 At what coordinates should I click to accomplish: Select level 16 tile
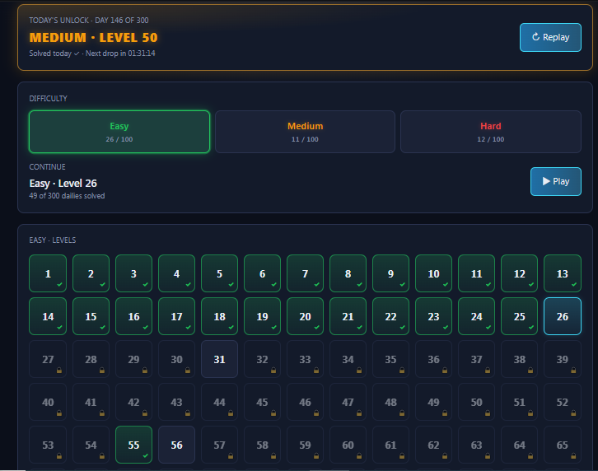[134, 316]
